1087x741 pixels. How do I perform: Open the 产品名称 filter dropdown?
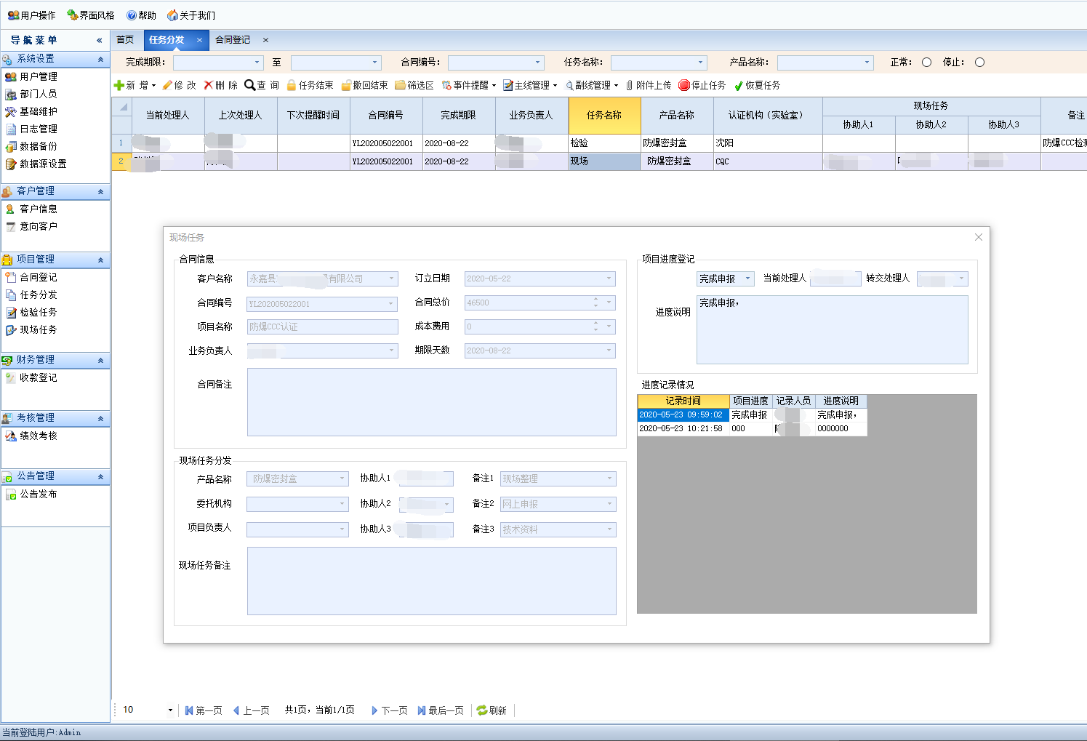pos(867,63)
